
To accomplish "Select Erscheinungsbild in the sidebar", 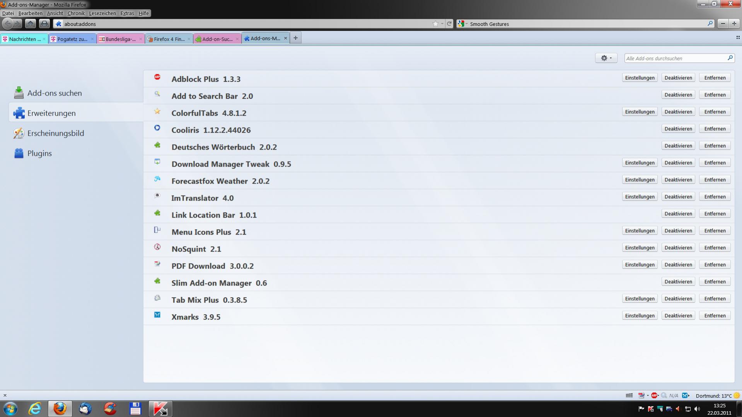I will (76, 133).
